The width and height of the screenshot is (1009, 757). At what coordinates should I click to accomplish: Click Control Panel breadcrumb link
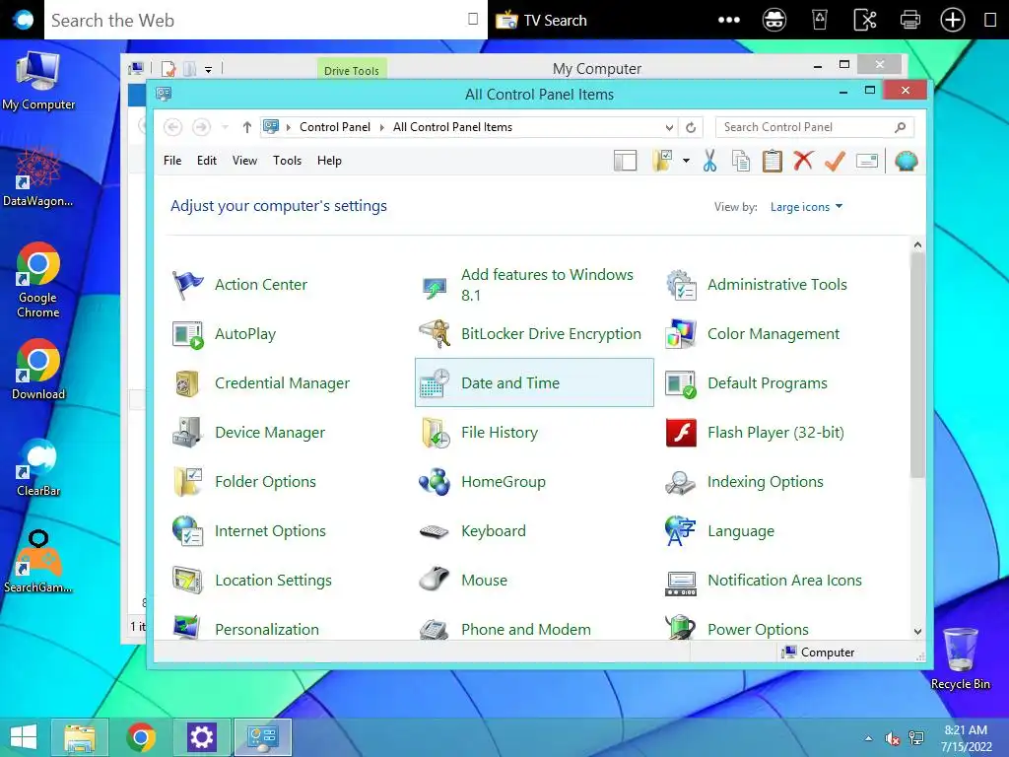[x=335, y=127]
